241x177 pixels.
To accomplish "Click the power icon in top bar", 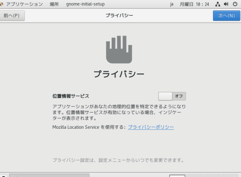I will [x=235, y=4].
